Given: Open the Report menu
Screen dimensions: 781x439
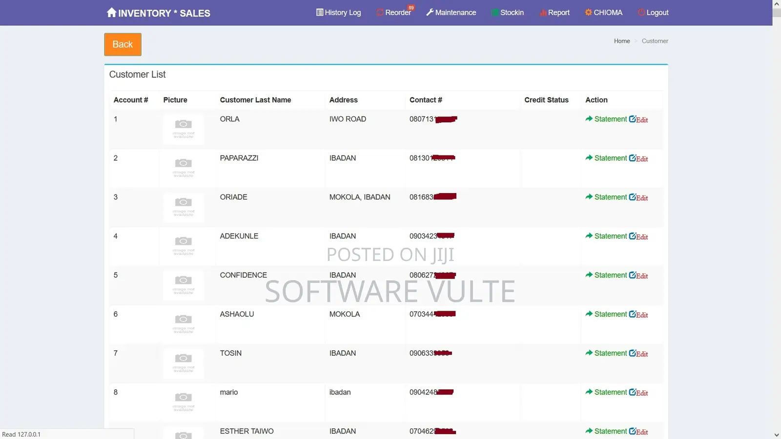Looking at the screenshot, I should (x=555, y=13).
